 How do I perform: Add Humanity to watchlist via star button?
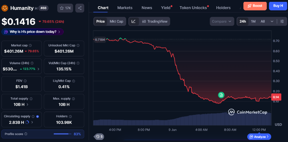click(x=65, y=8)
